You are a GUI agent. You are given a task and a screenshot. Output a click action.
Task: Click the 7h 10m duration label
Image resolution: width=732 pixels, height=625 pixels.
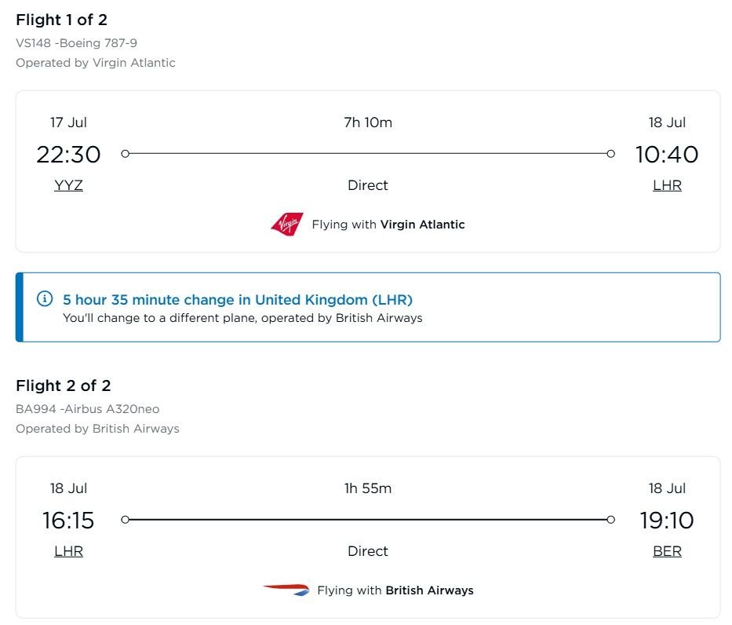pos(368,122)
